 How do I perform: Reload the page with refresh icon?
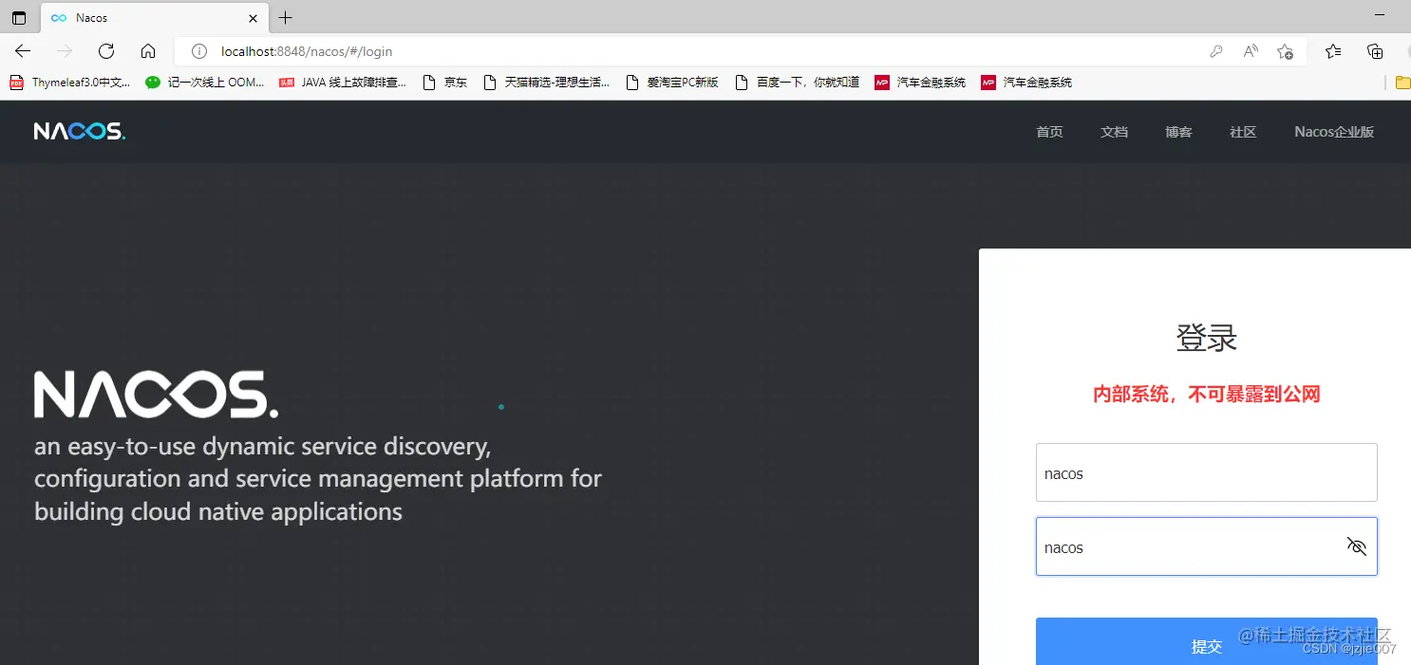click(106, 51)
